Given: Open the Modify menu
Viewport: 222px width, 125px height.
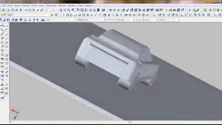Looking at the screenshot, I should coord(62,6).
